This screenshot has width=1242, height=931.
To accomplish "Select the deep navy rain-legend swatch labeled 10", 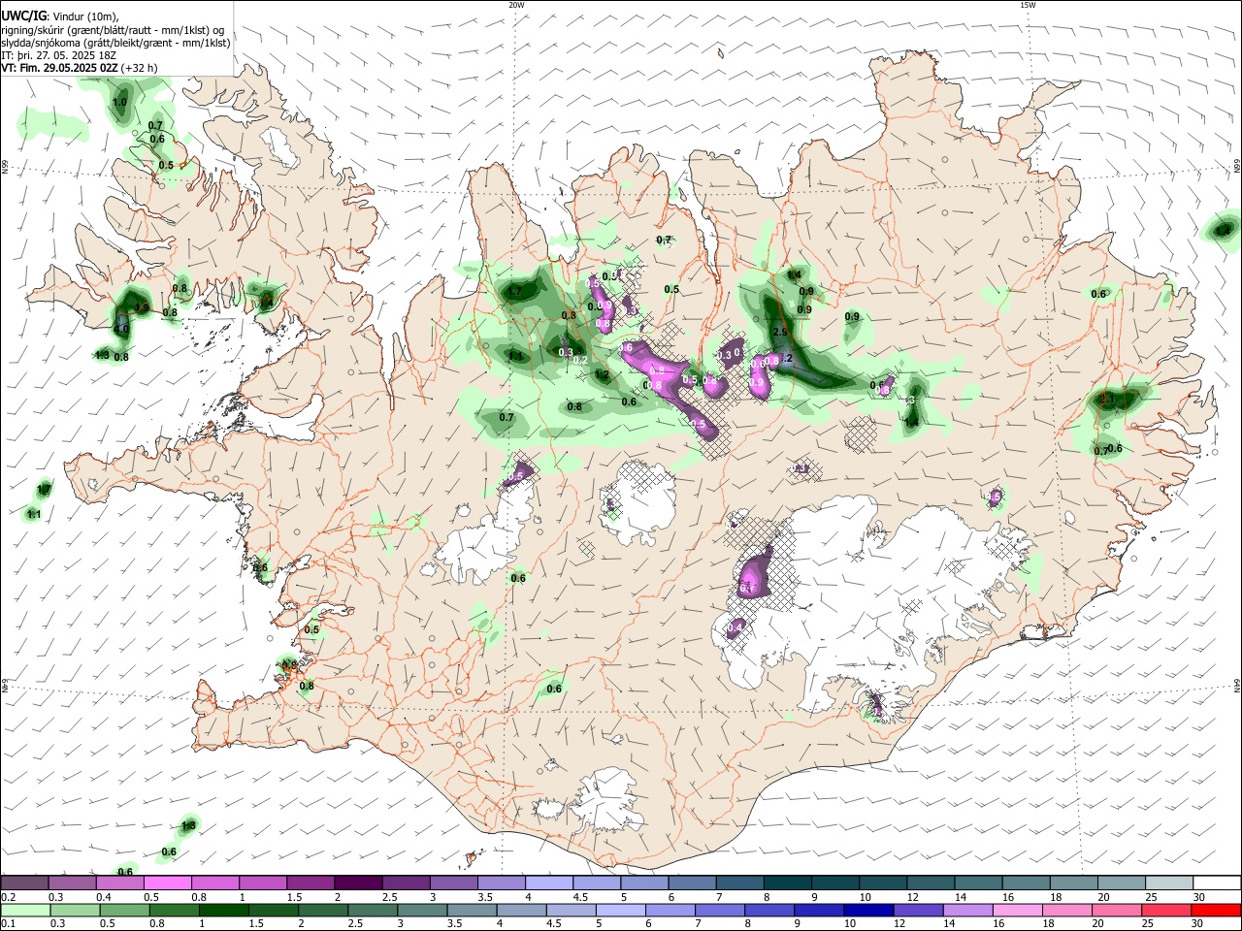I will click(x=867, y=910).
